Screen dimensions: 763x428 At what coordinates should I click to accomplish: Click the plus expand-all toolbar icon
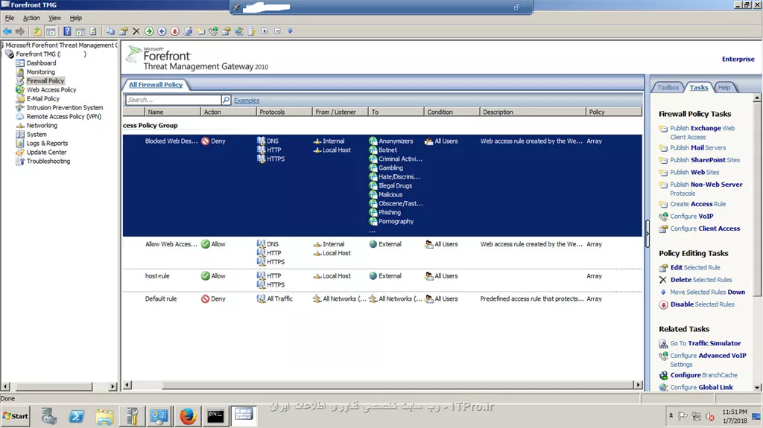265,31
